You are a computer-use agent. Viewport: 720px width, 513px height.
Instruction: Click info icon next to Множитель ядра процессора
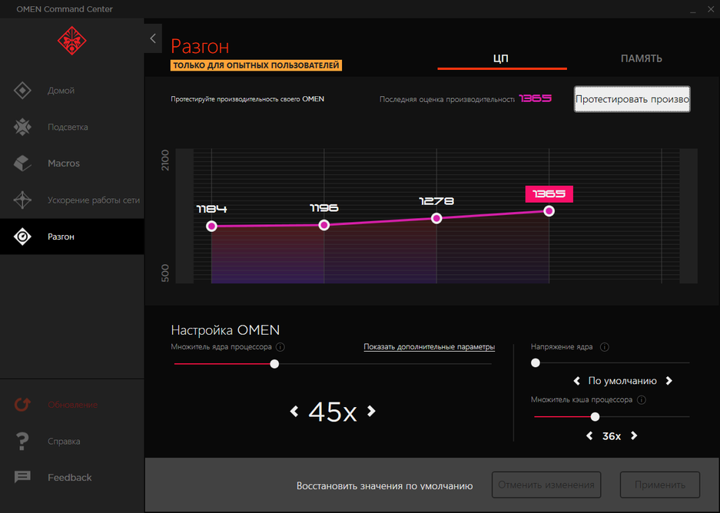tap(280, 347)
